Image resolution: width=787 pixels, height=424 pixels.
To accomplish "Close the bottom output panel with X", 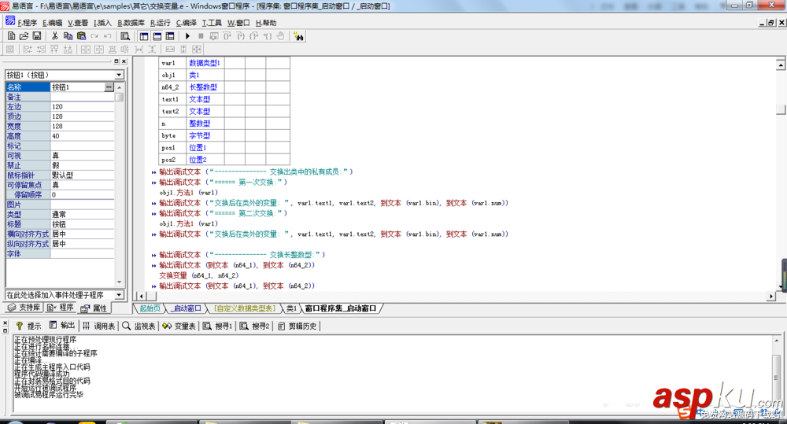I will (x=5, y=323).
